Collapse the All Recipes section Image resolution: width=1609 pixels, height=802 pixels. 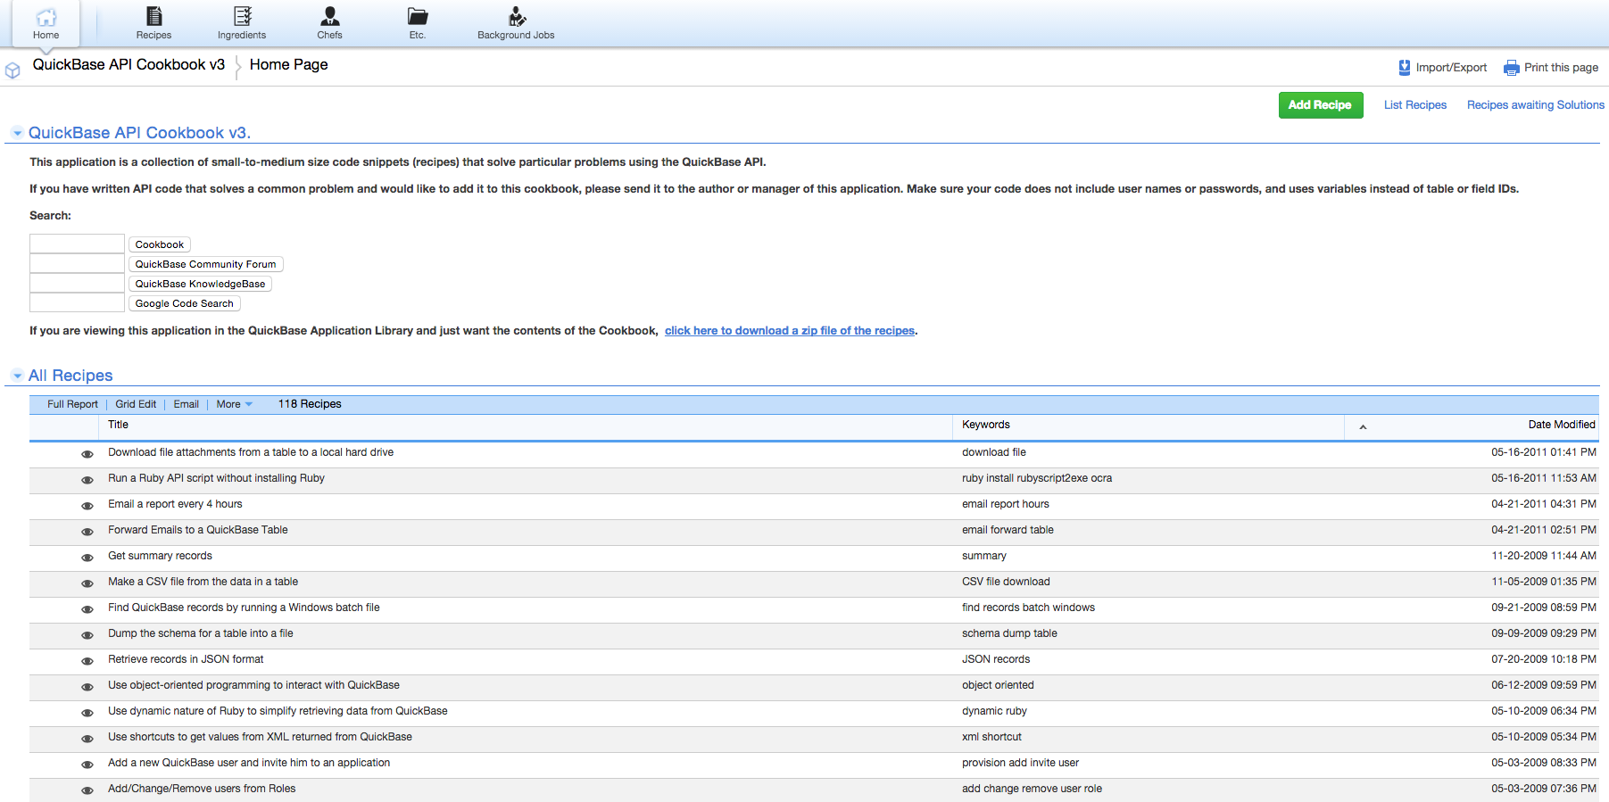17,376
